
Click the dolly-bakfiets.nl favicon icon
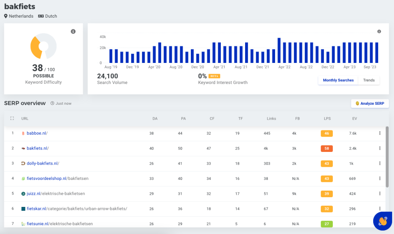pos(23,163)
